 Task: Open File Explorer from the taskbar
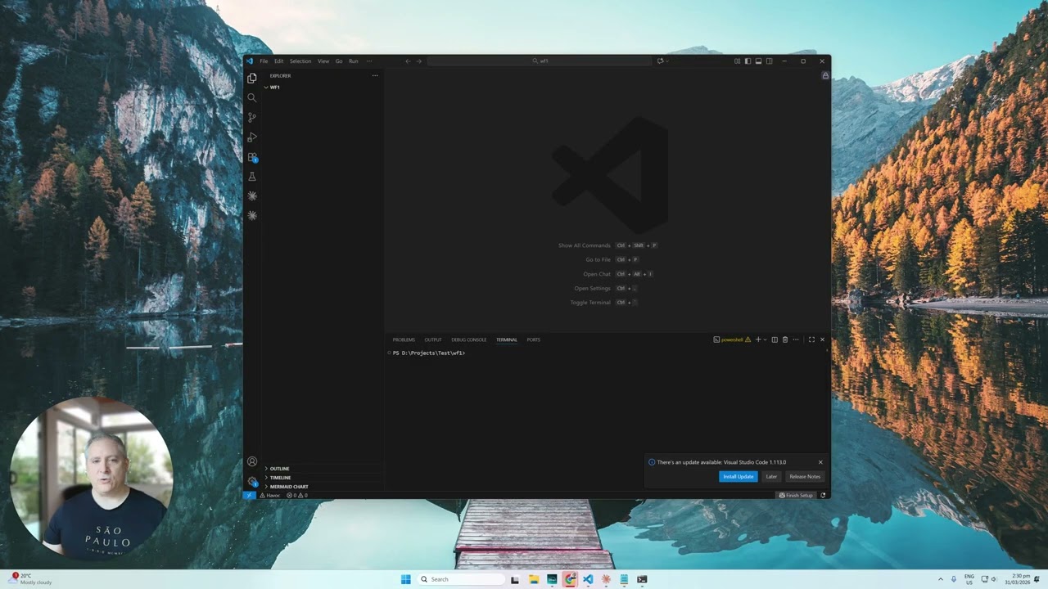[x=533, y=579]
